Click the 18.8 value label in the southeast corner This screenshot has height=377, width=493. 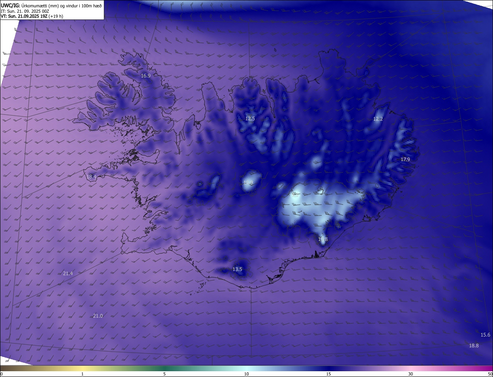tap(474, 346)
